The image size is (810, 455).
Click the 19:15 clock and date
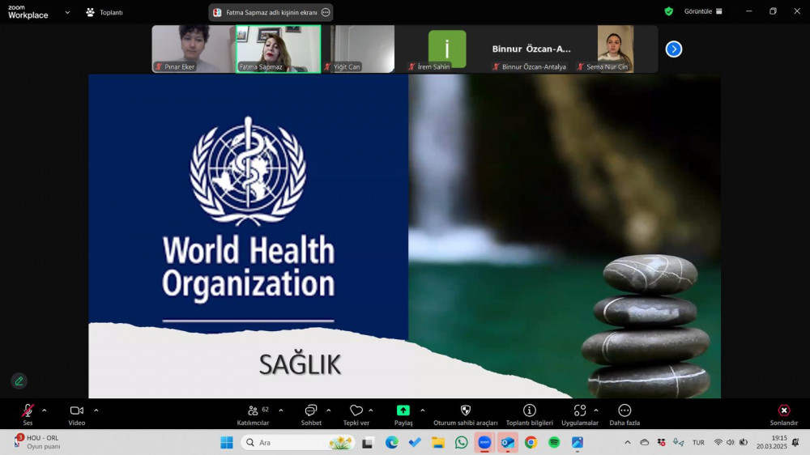(x=771, y=443)
